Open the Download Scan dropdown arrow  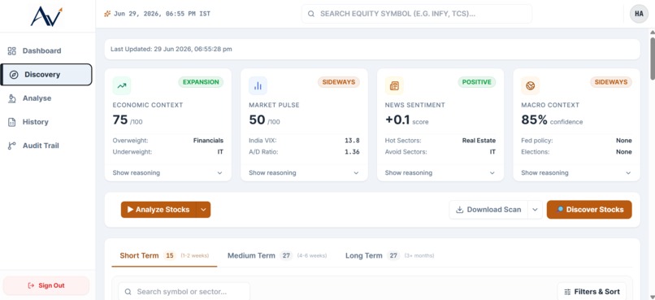[x=535, y=210]
